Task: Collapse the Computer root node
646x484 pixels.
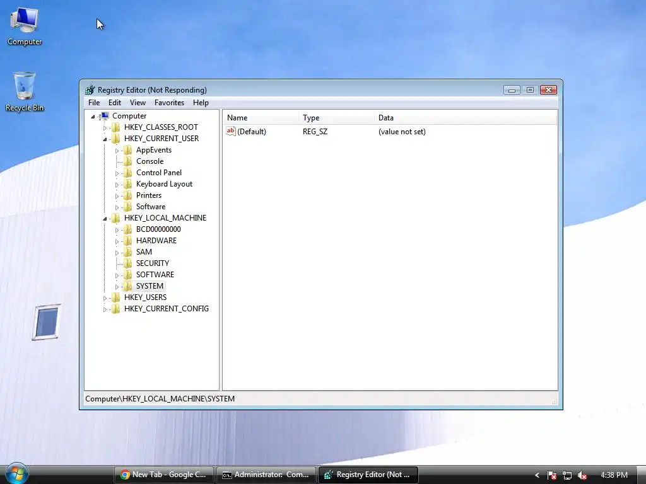Action: click(93, 117)
